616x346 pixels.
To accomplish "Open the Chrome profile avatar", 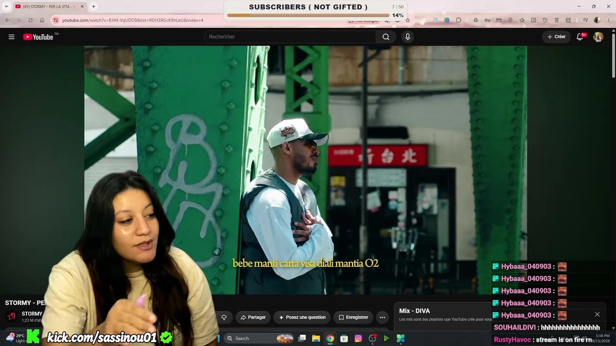I will click(x=597, y=20).
